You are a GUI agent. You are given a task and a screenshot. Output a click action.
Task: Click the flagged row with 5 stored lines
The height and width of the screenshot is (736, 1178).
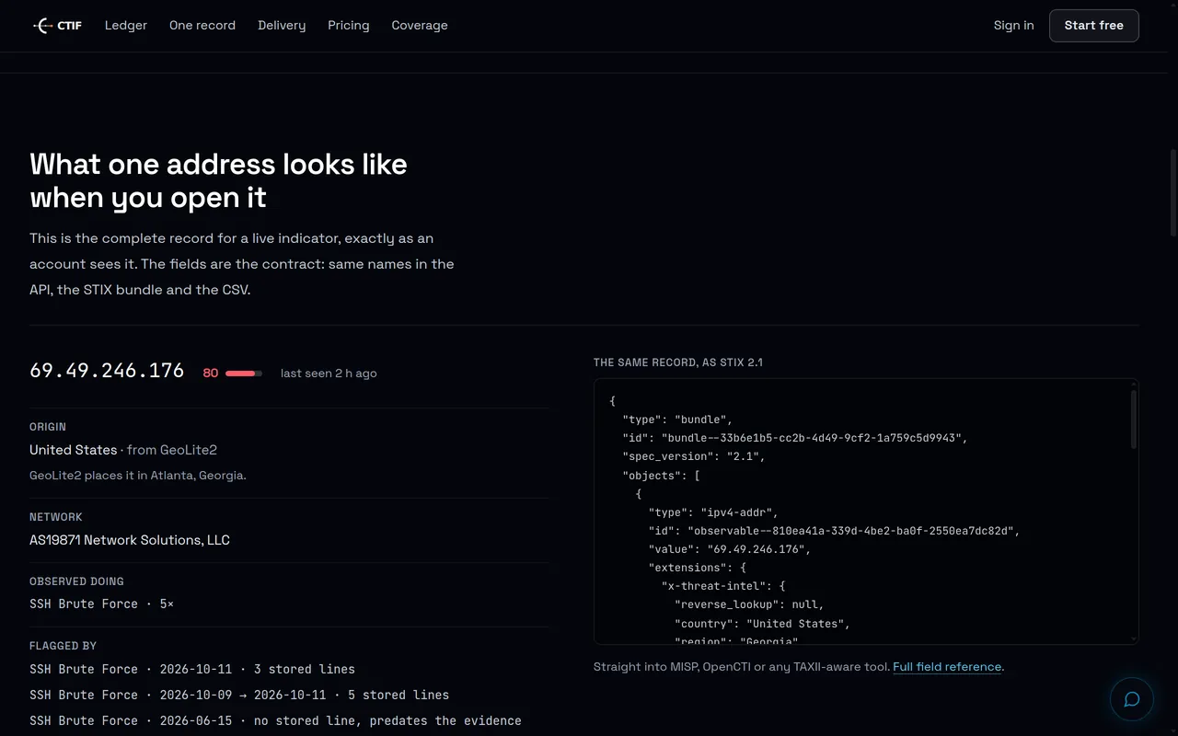tap(239, 696)
